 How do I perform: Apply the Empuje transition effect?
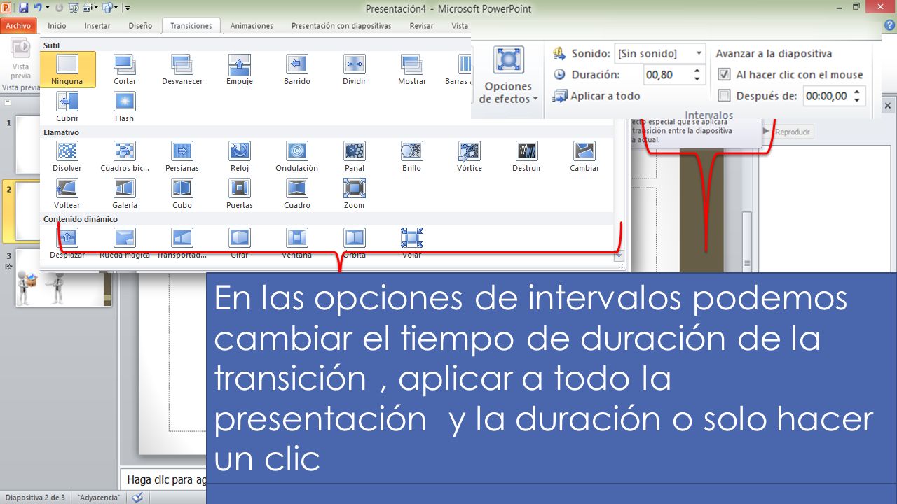point(240,69)
